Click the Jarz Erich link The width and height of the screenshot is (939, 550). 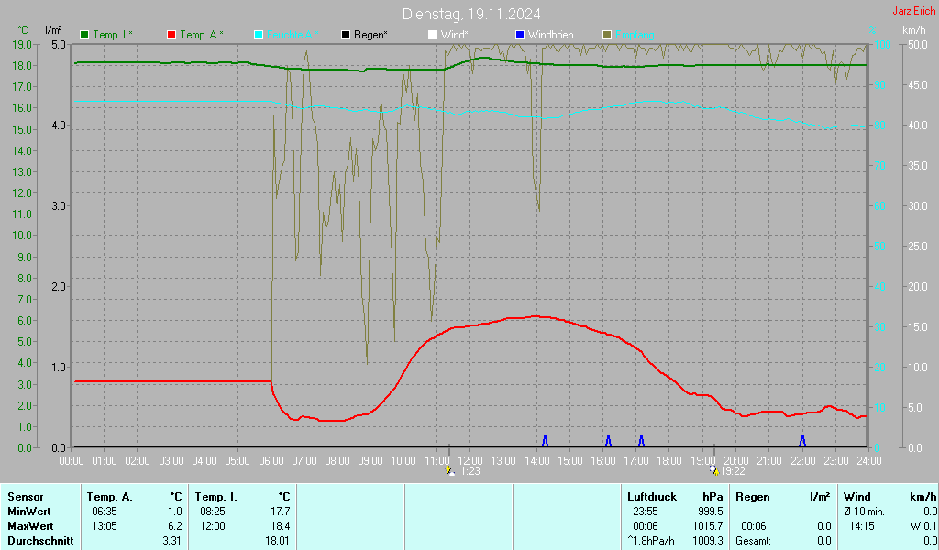coord(914,11)
